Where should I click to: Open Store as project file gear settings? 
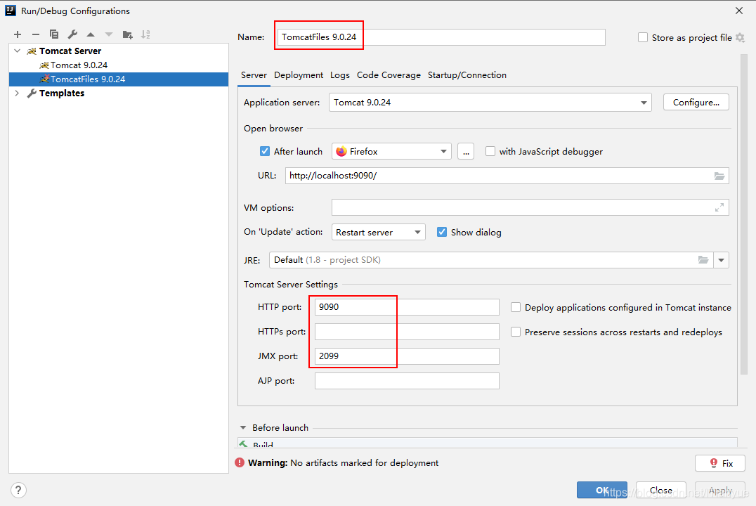[x=740, y=38]
